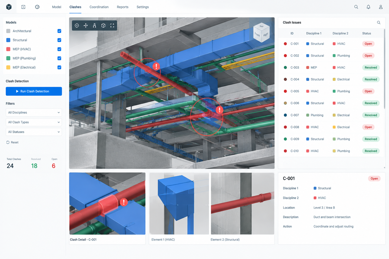The width and height of the screenshot is (389, 259).
Task: Click the upper clash warning marker in viewer
Action: click(156, 66)
